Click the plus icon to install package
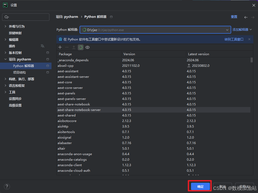The image size is (258, 193). click(x=60, y=47)
